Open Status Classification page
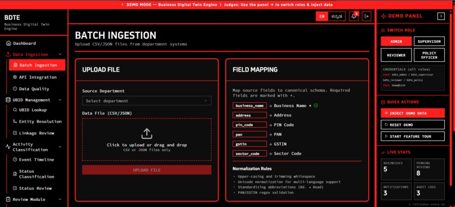Screen dimensions: 455x207 (34, 174)
